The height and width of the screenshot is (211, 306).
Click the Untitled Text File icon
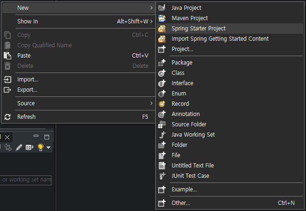162,166
